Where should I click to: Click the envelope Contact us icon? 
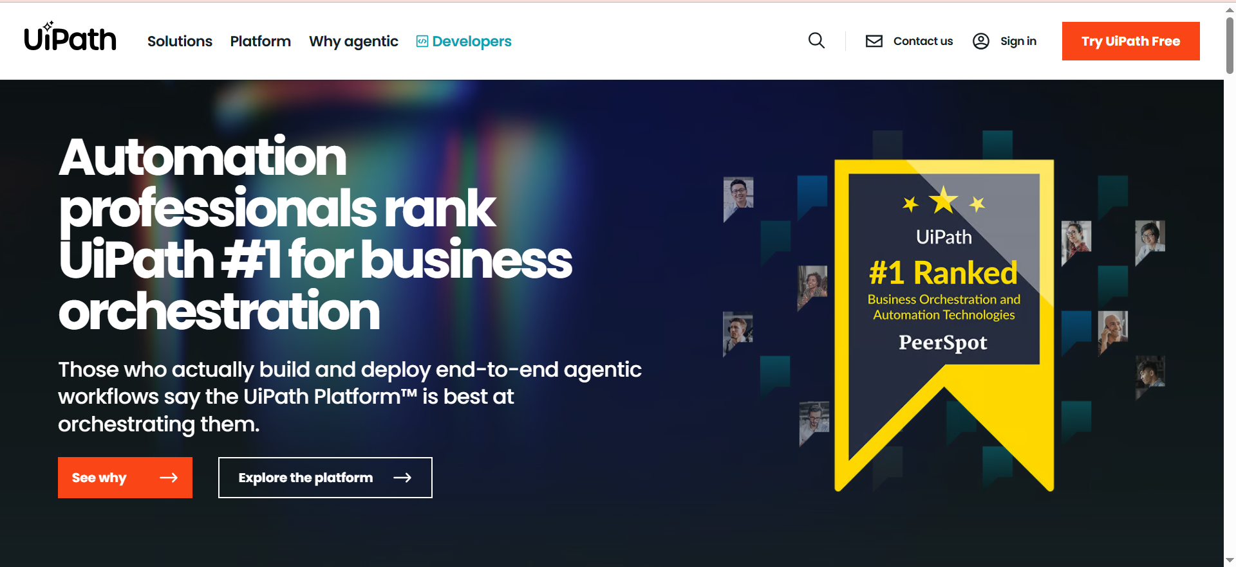pos(874,41)
